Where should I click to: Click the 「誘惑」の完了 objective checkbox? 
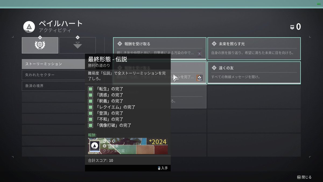pos(90,95)
